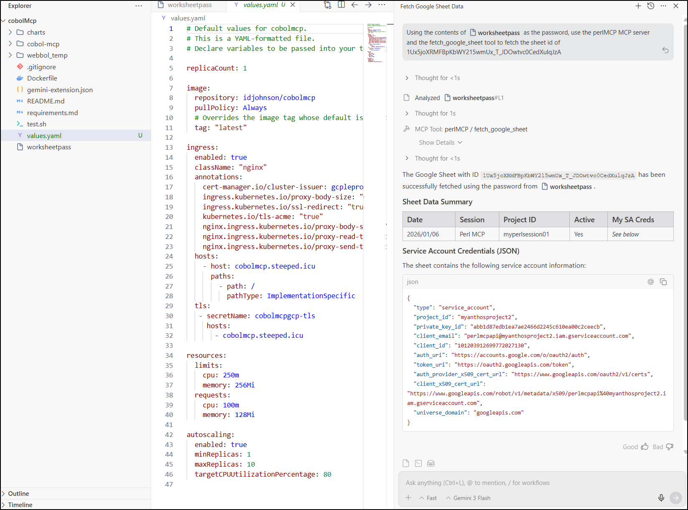Viewport: 688px width, 510px height.
Task: Start a new chat with plus icon
Action: 638,6
